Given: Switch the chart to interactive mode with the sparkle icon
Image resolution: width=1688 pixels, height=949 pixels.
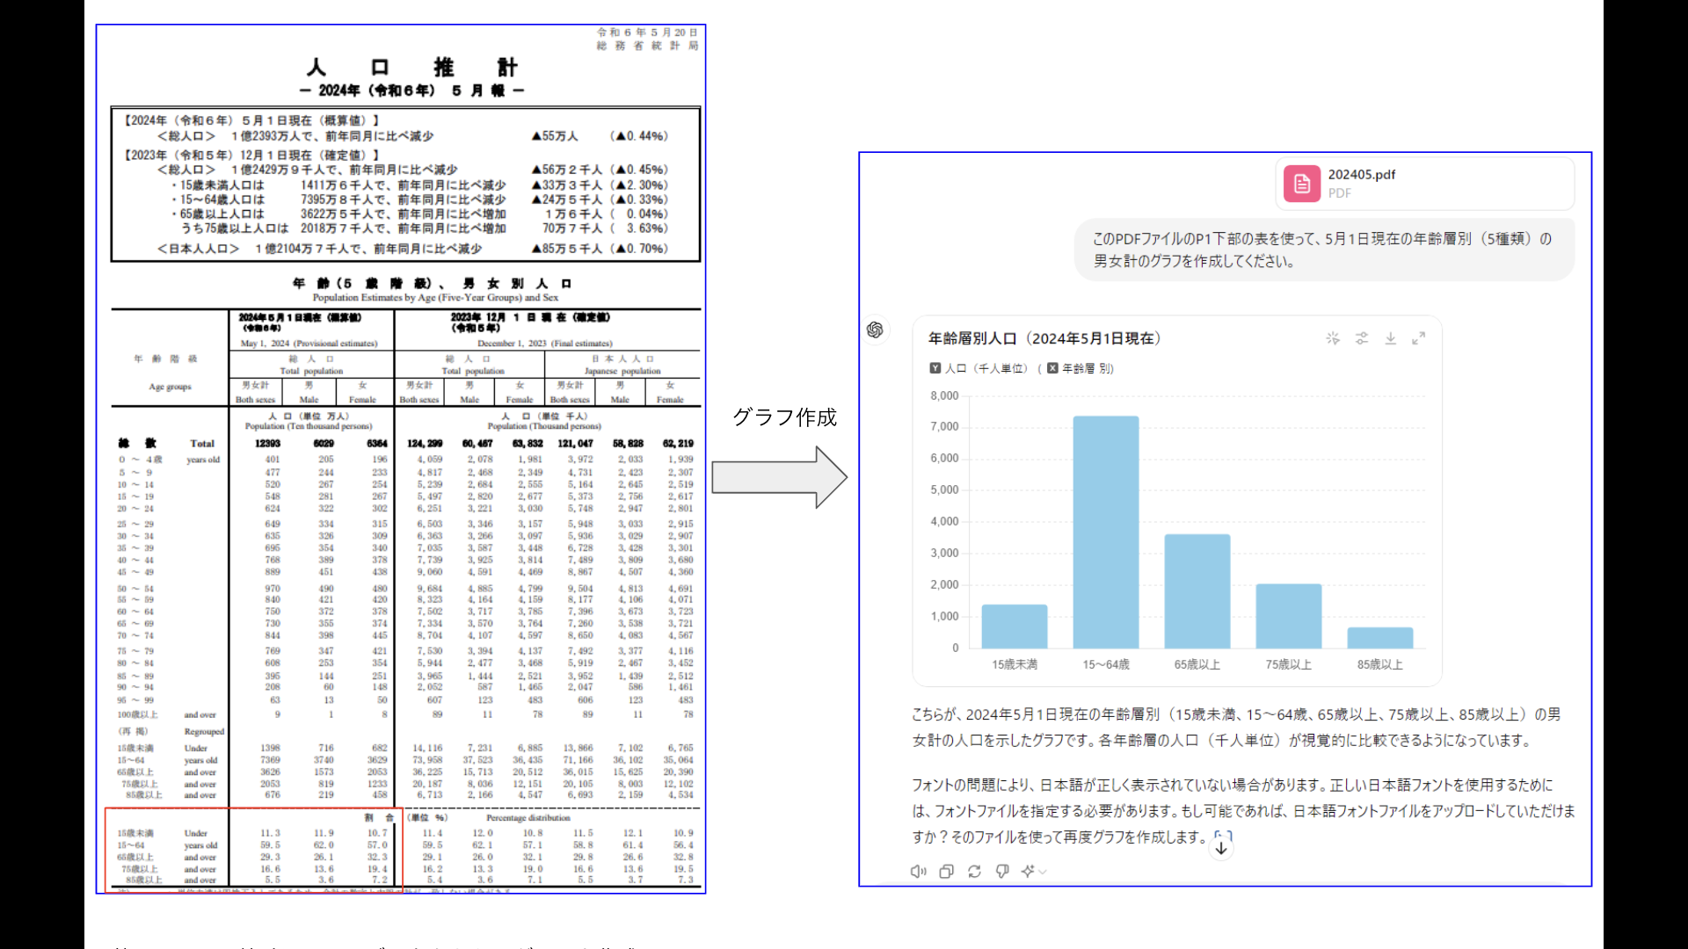Looking at the screenshot, I should pos(1333,338).
